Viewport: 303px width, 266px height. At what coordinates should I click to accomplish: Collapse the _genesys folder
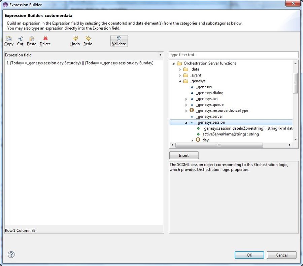[180, 81]
